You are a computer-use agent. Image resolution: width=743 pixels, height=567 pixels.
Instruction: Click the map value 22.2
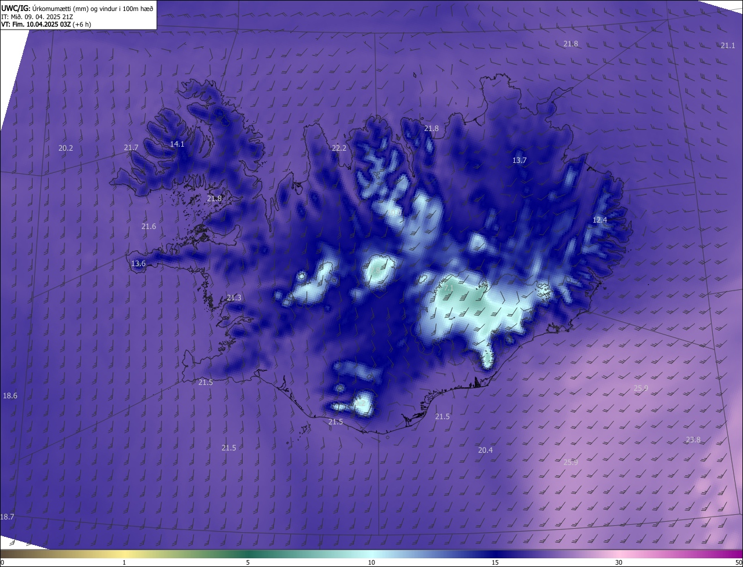[x=339, y=148]
